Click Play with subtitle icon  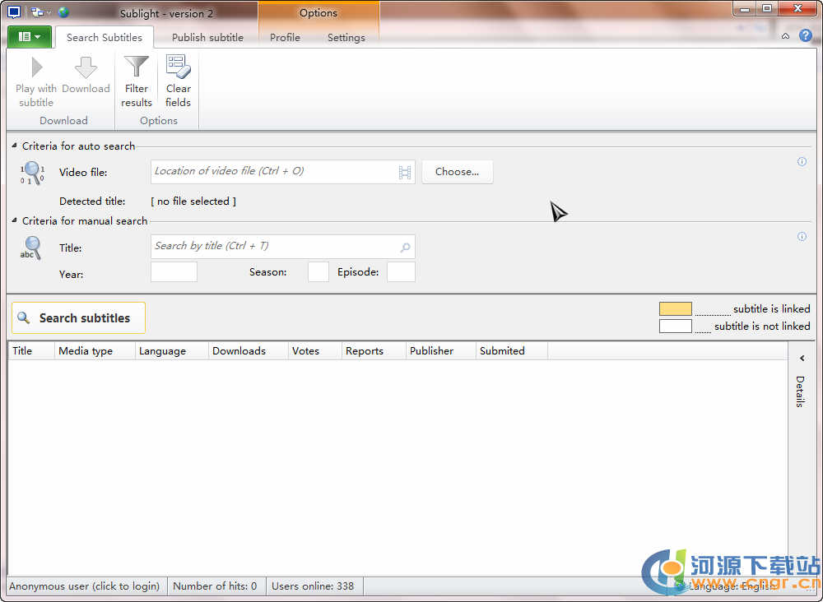(x=36, y=67)
